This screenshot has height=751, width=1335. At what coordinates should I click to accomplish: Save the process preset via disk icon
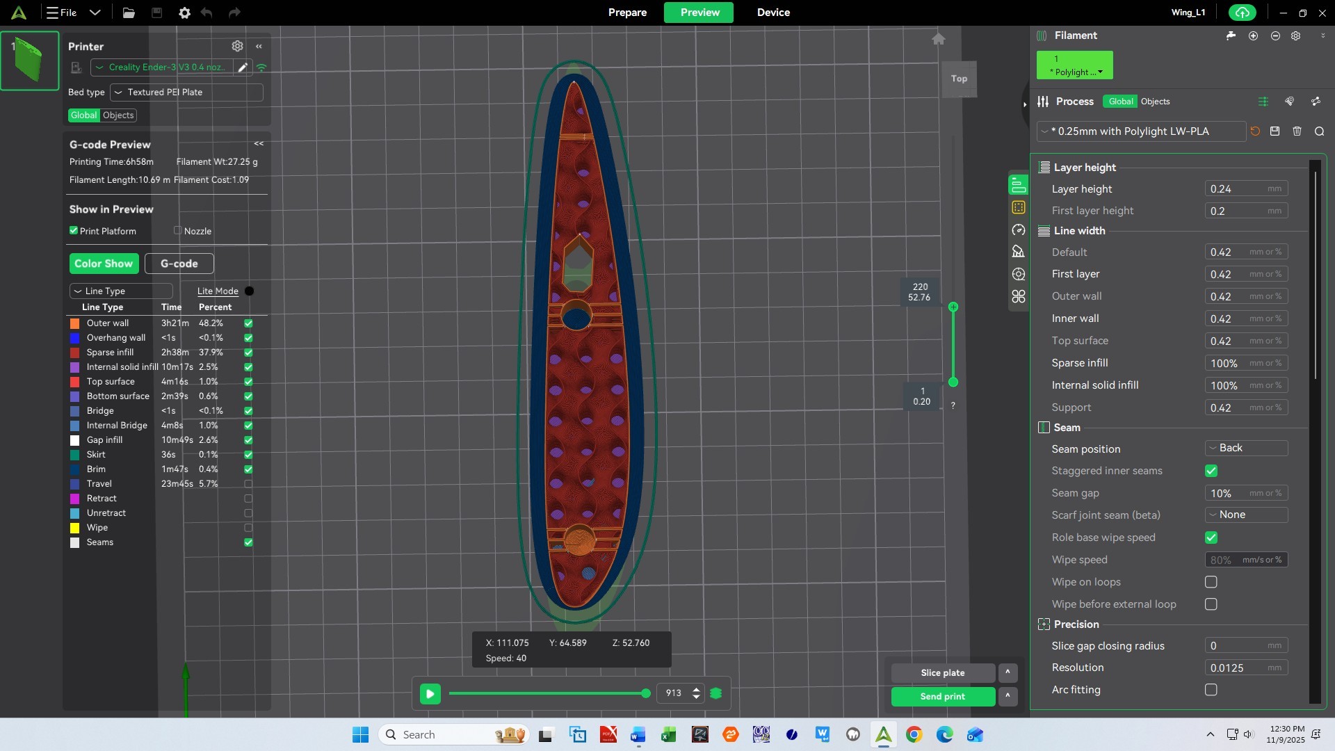[1275, 131]
